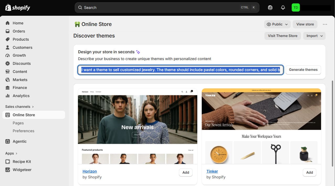335x186 pixels.
Task: Open the Sidekick assistant icon in top bar
Action: pos(270,8)
